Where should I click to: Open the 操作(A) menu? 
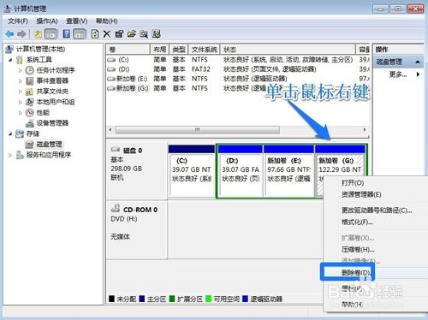[x=47, y=21]
